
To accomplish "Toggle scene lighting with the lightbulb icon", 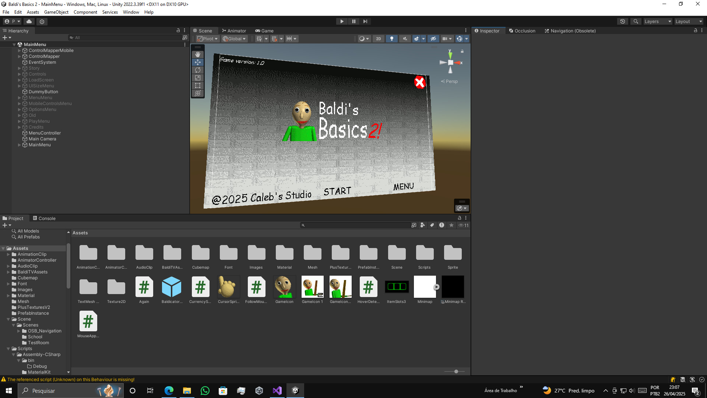I will tap(391, 38).
